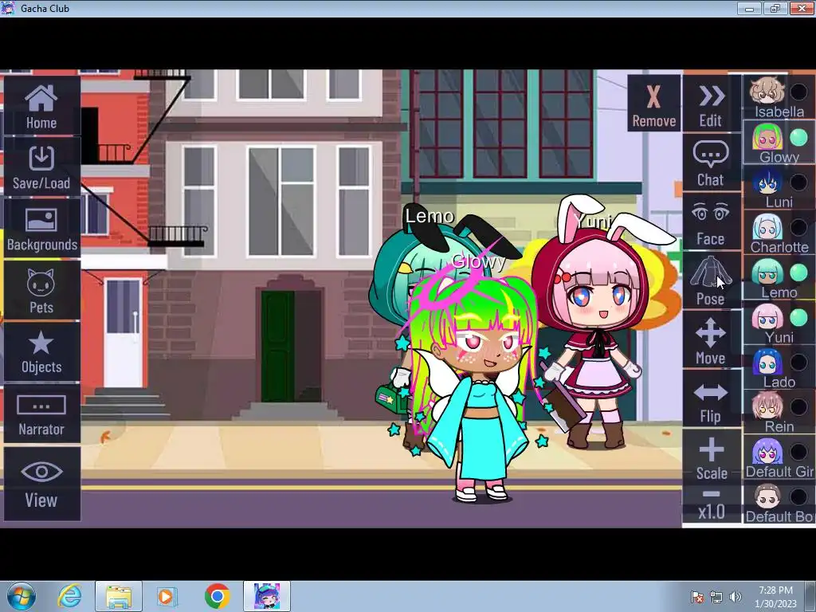The width and height of the screenshot is (816, 612).
Task: Select Isabella character slot
Action: click(779, 96)
